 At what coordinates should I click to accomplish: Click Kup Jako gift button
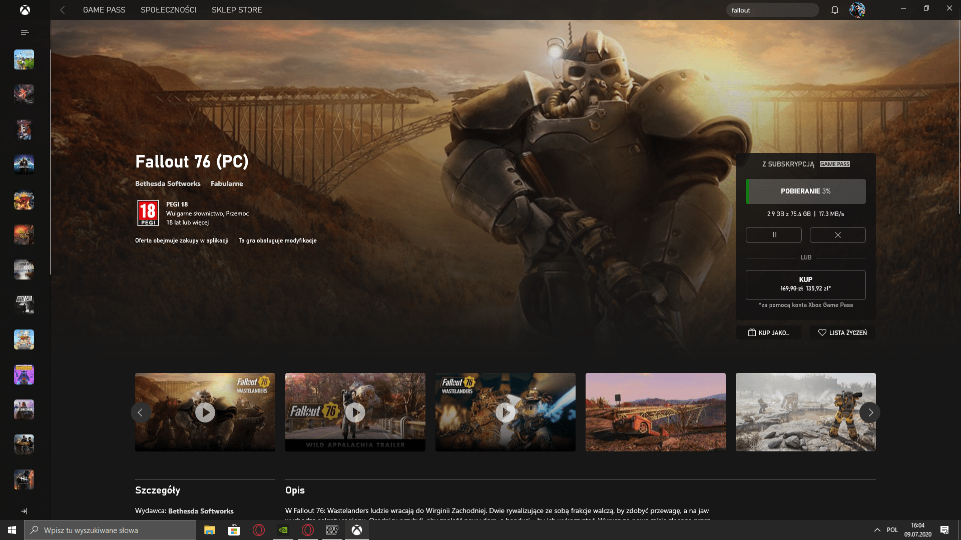point(769,332)
